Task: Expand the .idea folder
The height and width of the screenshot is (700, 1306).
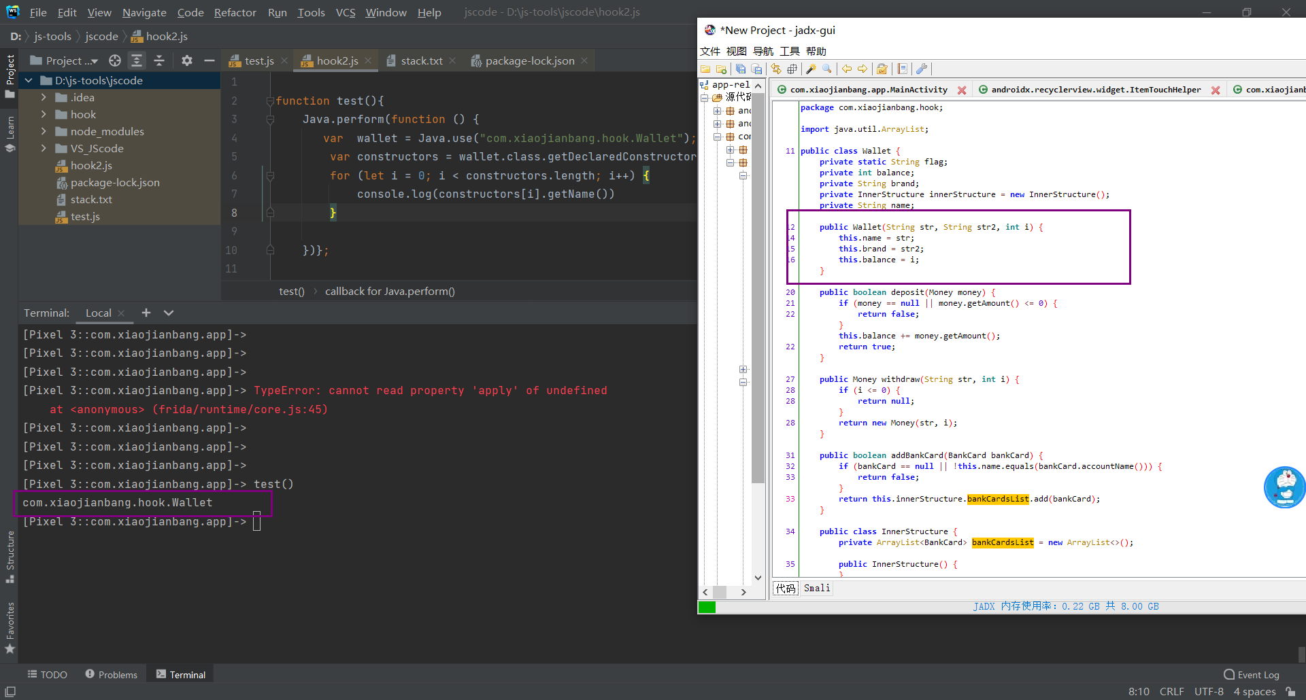Action: (x=44, y=97)
